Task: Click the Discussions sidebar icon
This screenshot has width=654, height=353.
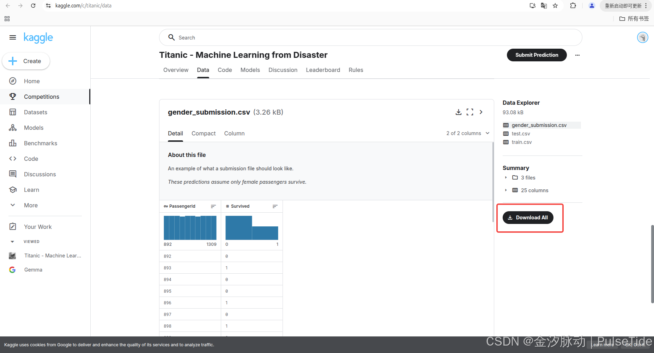Action: pyautogui.click(x=13, y=174)
